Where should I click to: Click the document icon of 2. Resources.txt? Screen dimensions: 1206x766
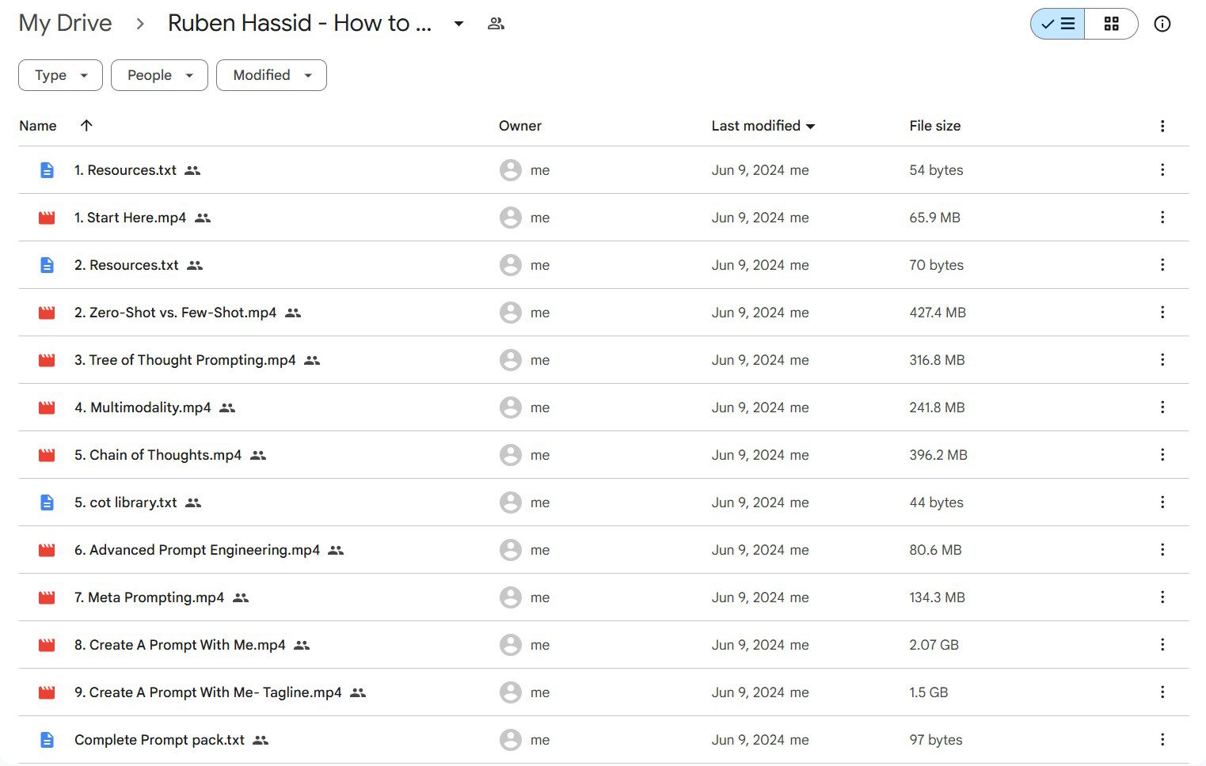tap(47, 265)
